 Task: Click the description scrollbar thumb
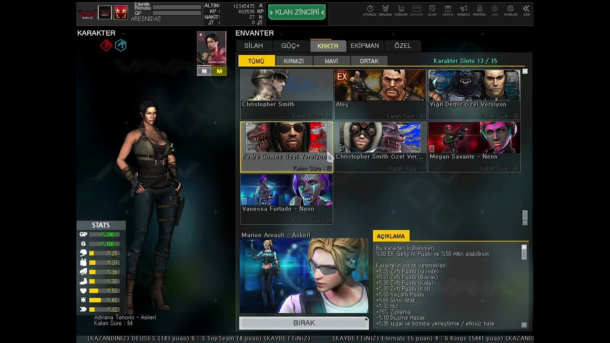[524, 255]
